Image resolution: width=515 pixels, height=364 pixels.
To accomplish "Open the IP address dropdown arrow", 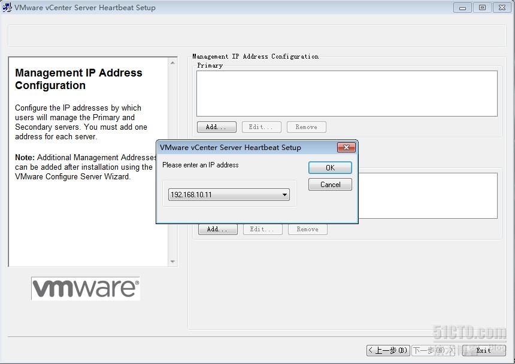I will [x=284, y=194].
